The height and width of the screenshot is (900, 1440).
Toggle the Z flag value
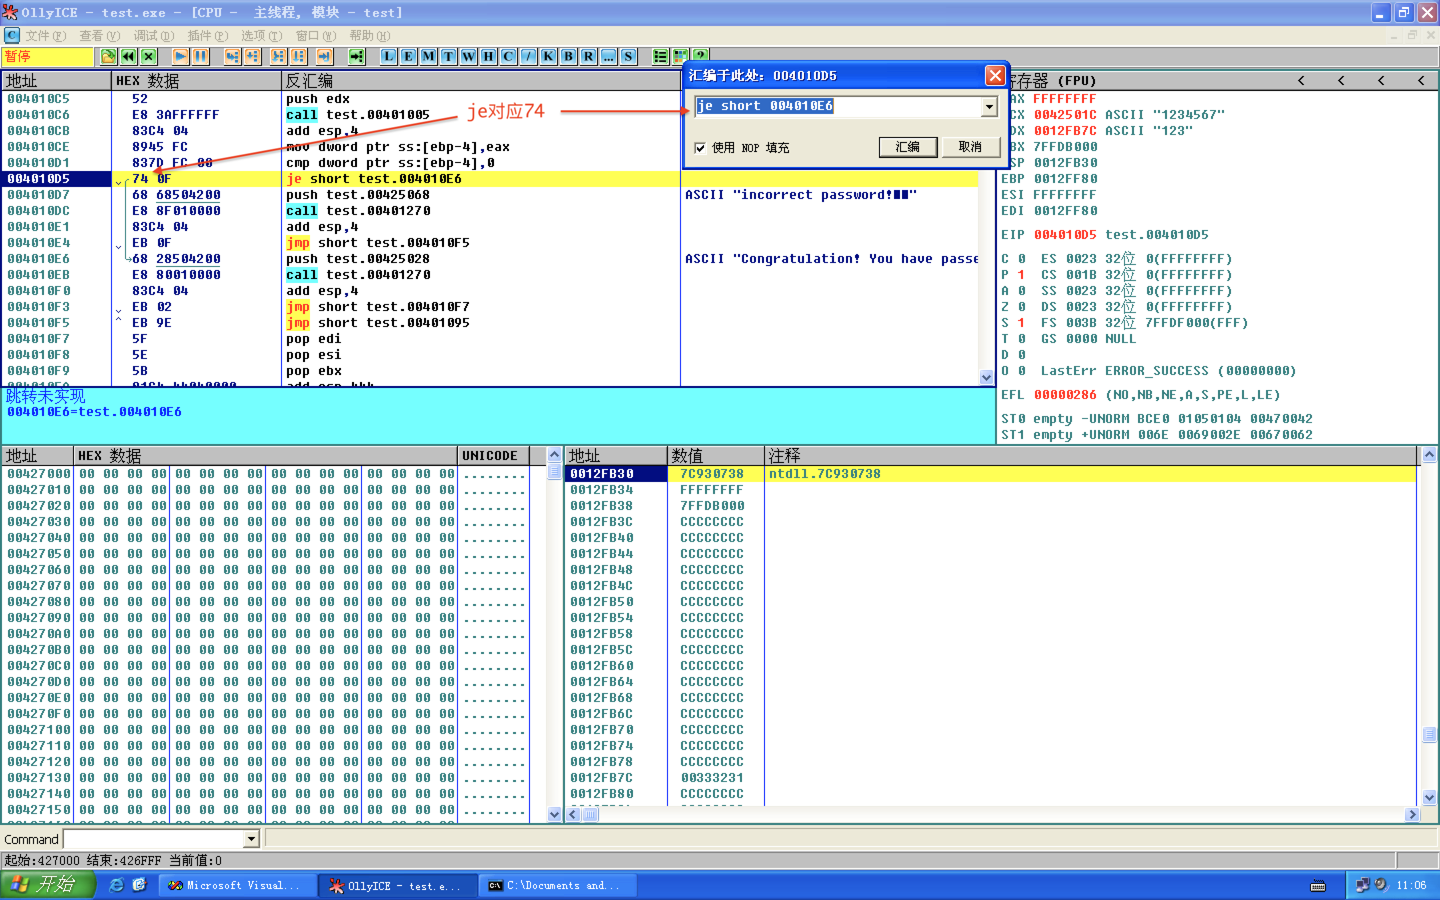point(1021,306)
